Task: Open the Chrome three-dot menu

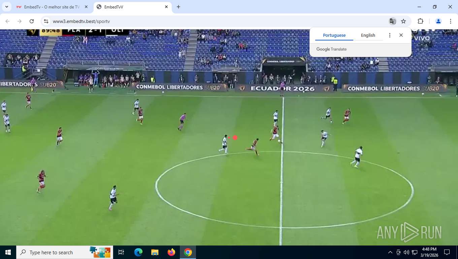Action: (x=451, y=21)
